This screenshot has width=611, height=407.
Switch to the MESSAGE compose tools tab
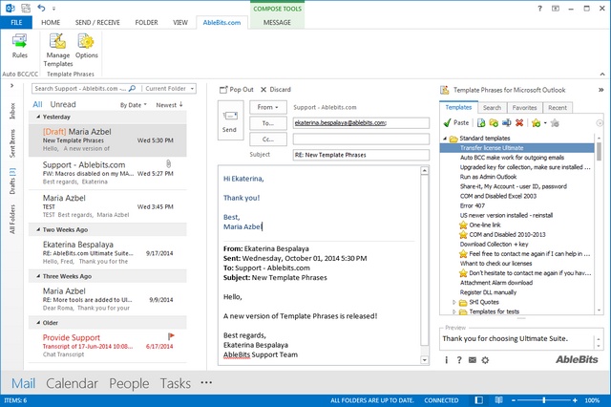pos(277,22)
